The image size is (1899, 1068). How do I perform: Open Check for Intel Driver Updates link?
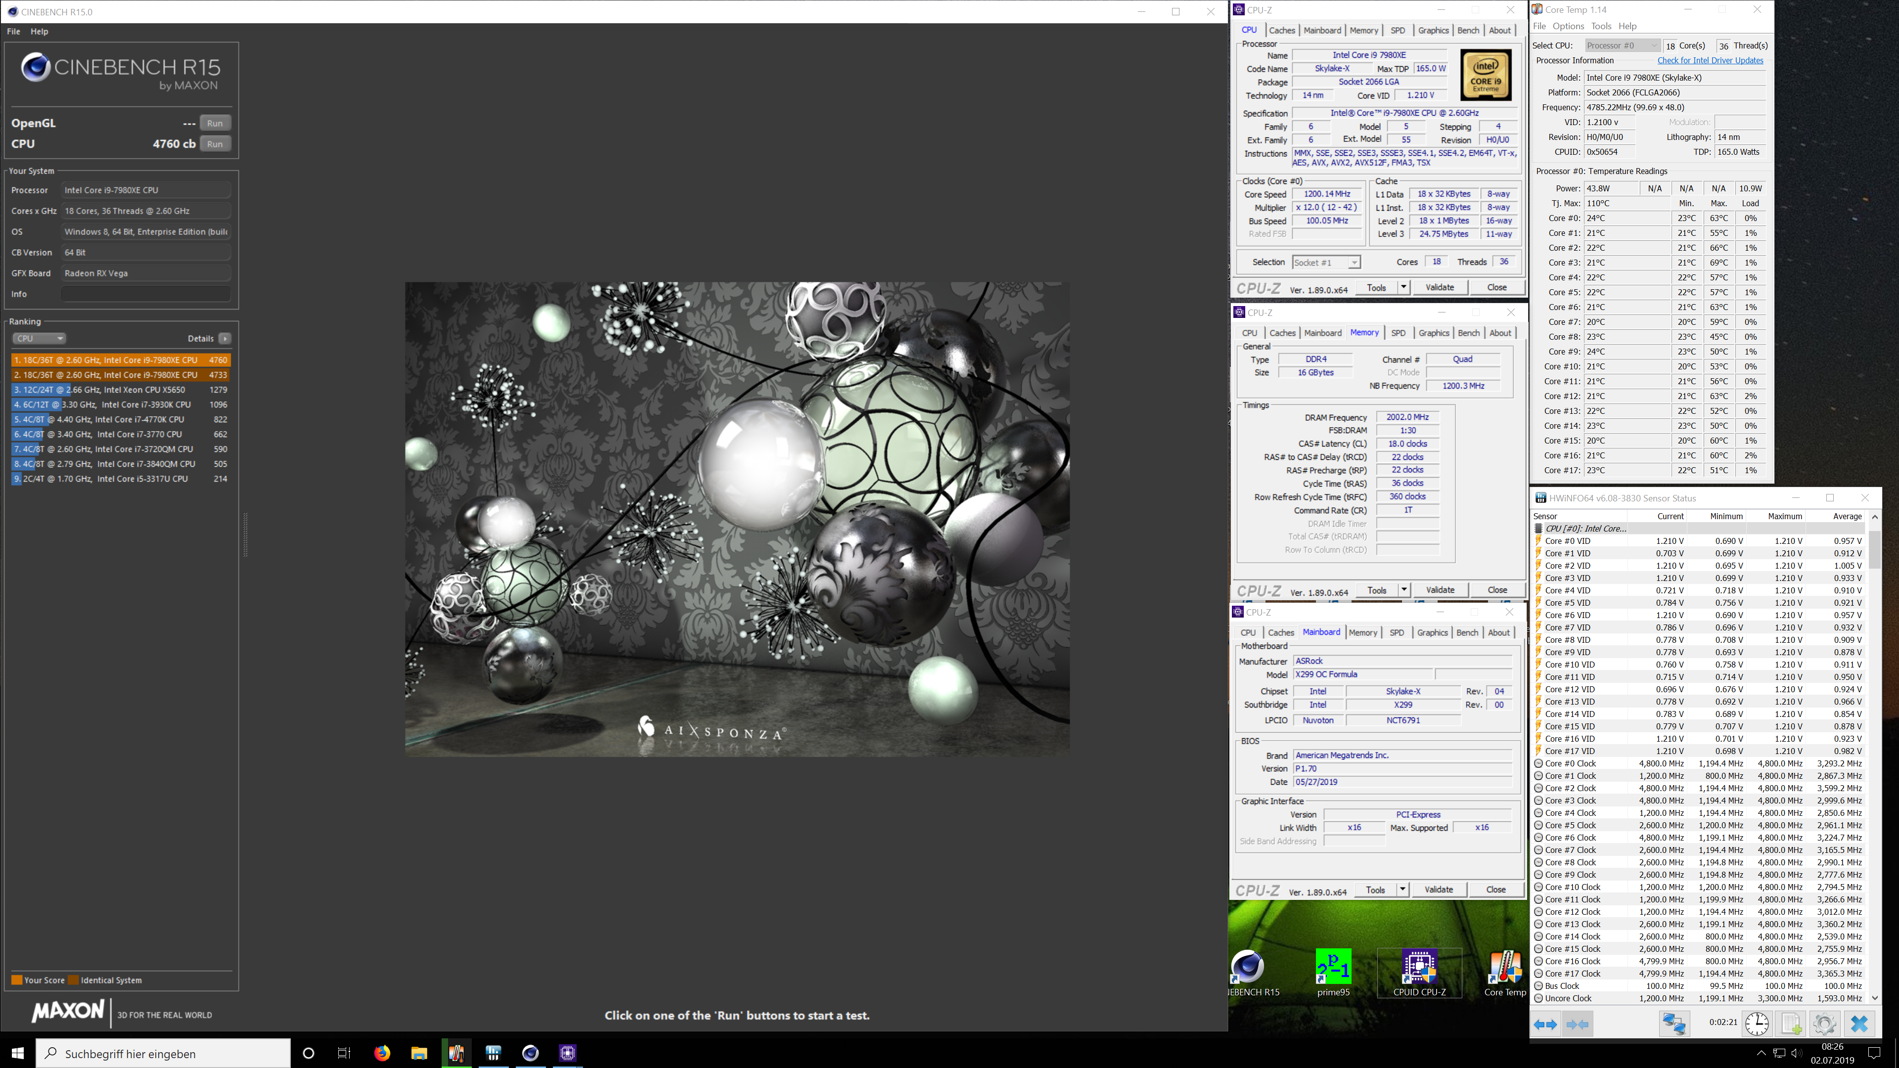tap(1710, 60)
